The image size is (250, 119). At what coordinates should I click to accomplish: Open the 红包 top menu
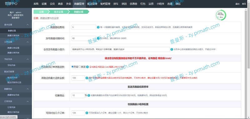pos(143,4)
